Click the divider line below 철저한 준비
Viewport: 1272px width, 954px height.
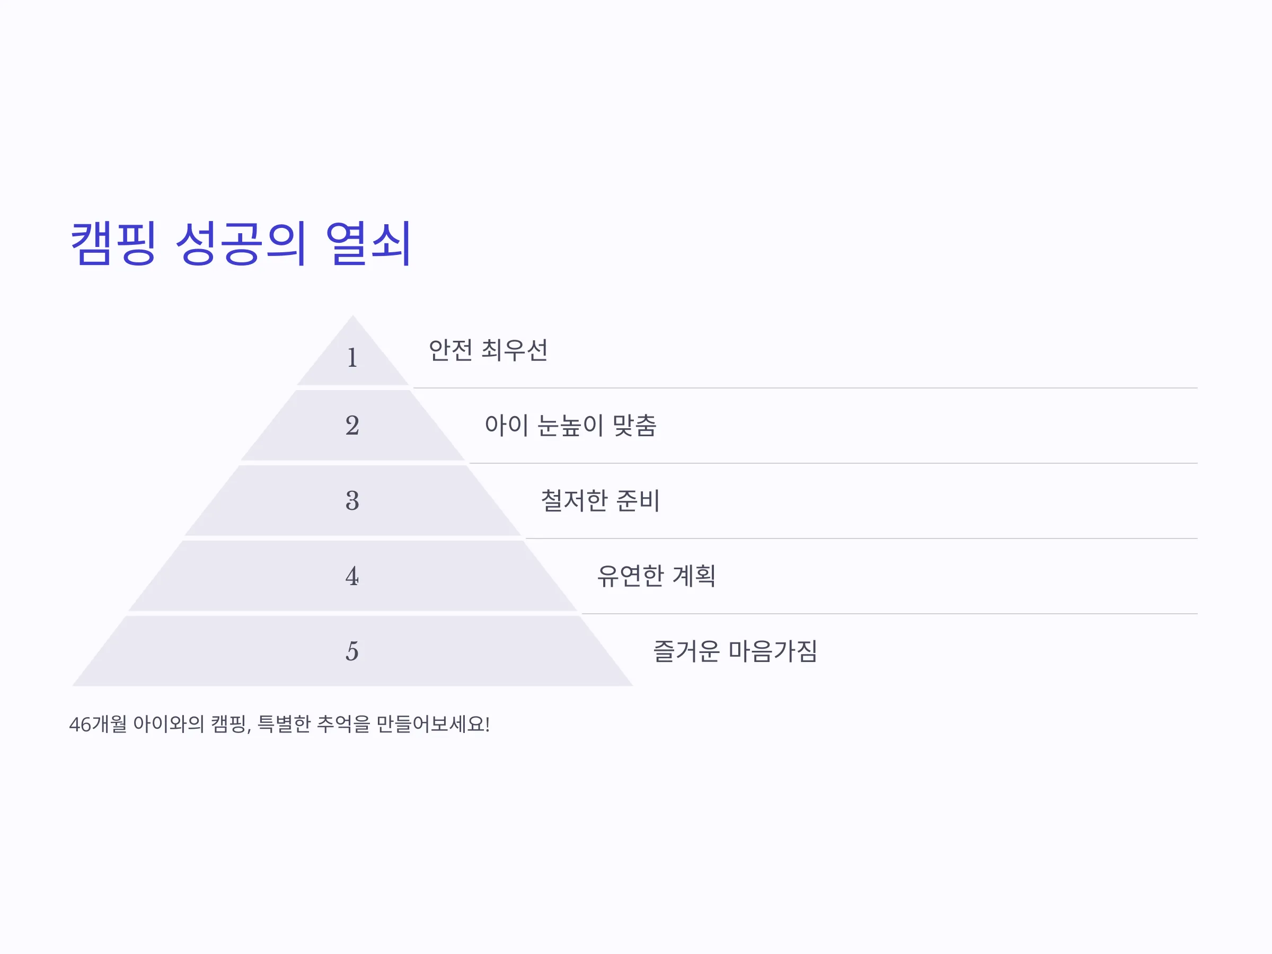861,538
